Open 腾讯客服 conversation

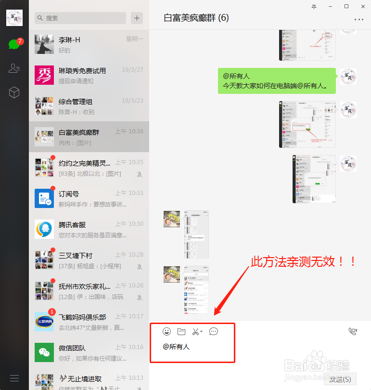(x=89, y=229)
